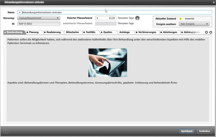Click into the Name text field
The width and height of the screenshot is (216, 137).
coord(116,12)
